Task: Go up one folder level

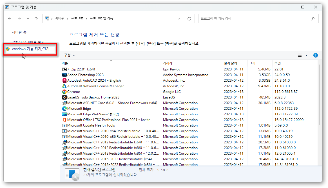Action: tap(36, 19)
